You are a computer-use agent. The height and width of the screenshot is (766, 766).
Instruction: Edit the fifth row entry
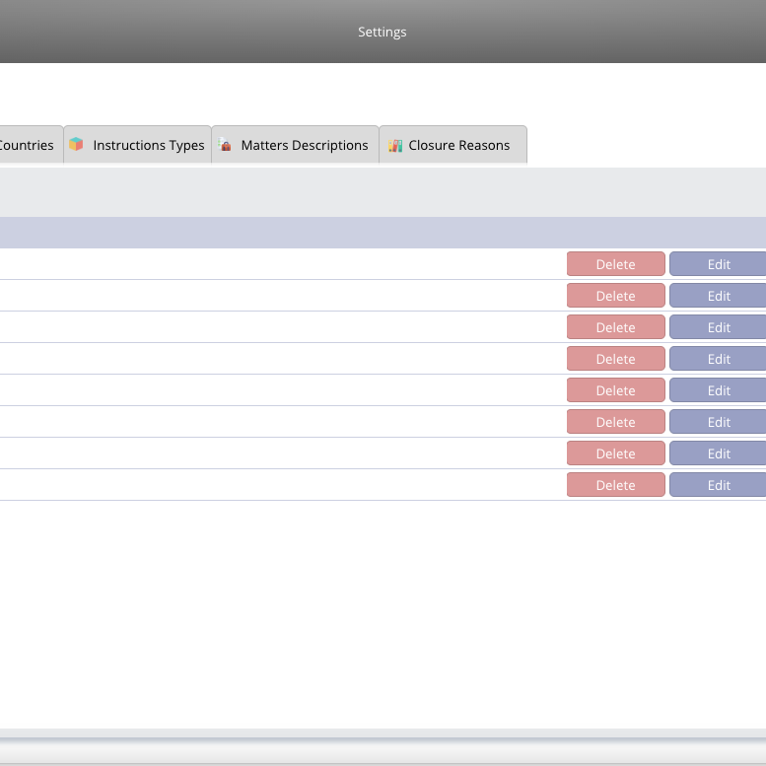(718, 390)
